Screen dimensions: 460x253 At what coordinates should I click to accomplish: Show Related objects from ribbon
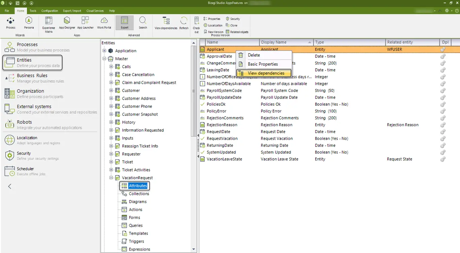pos(237,32)
